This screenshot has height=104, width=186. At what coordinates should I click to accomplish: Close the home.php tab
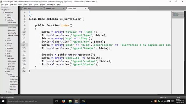85,9
